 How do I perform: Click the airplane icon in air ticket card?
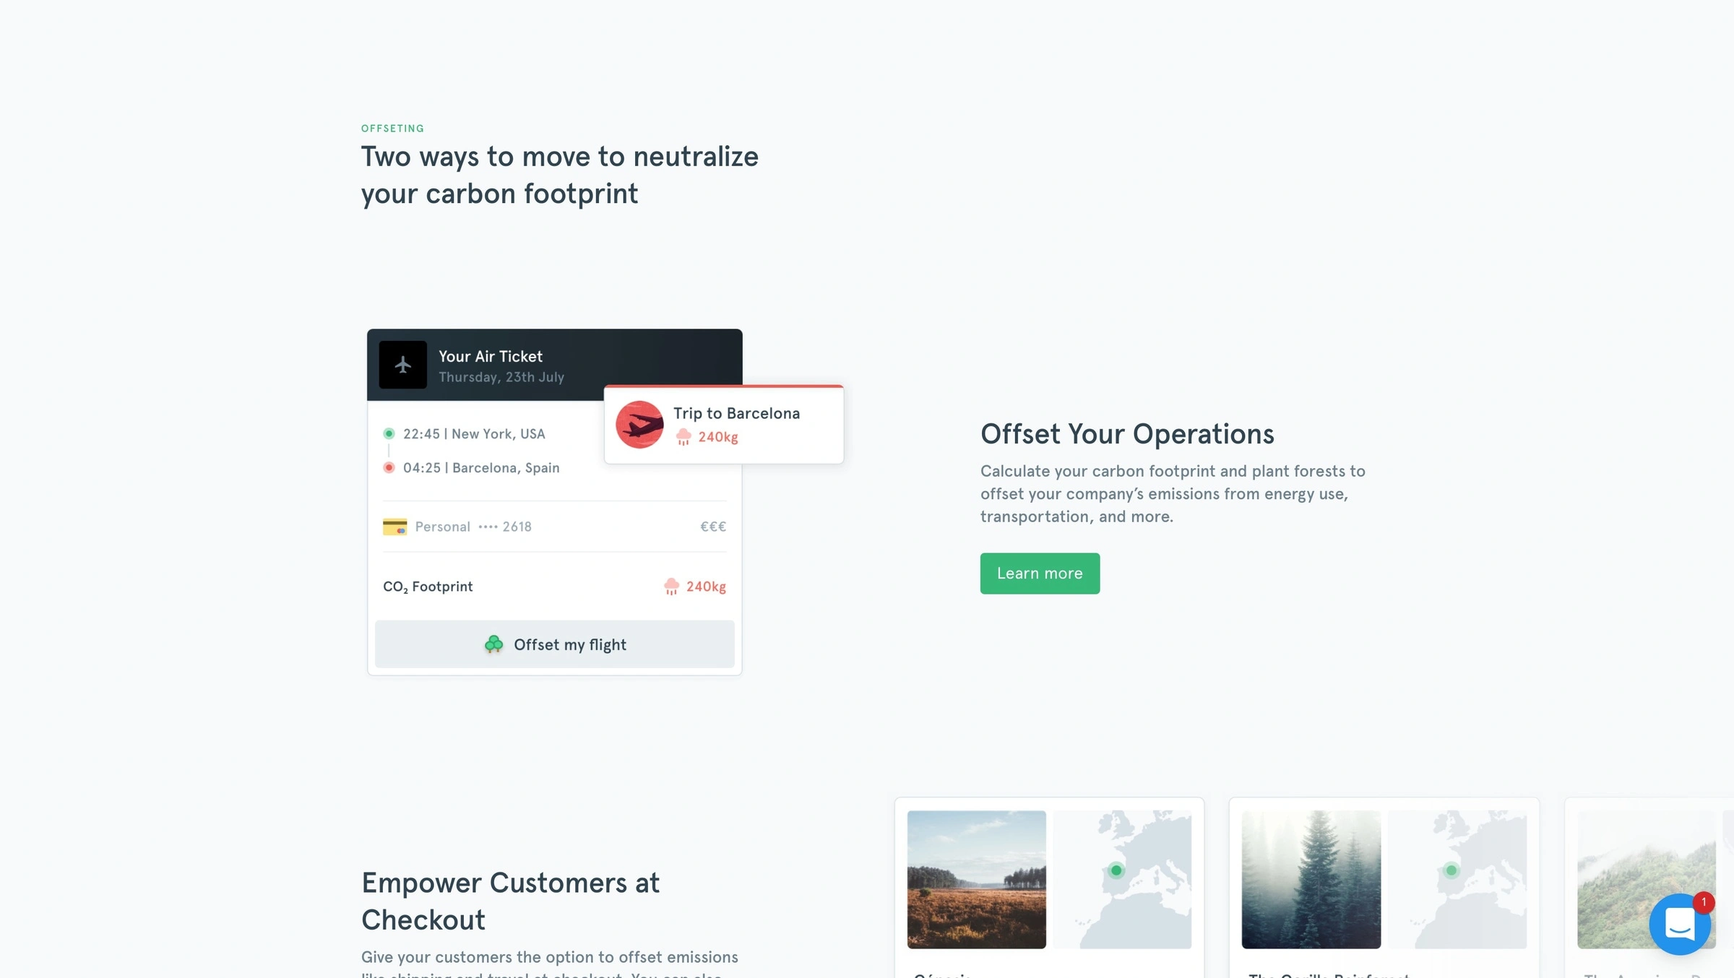click(402, 365)
